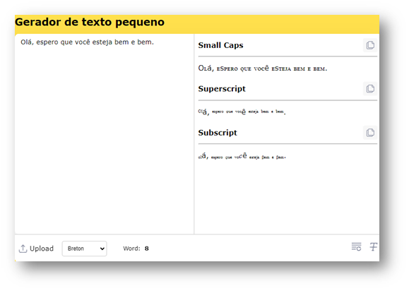This screenshot has height=291, width=409.
Task: Copy the Subscript output text
Action: 370,133
